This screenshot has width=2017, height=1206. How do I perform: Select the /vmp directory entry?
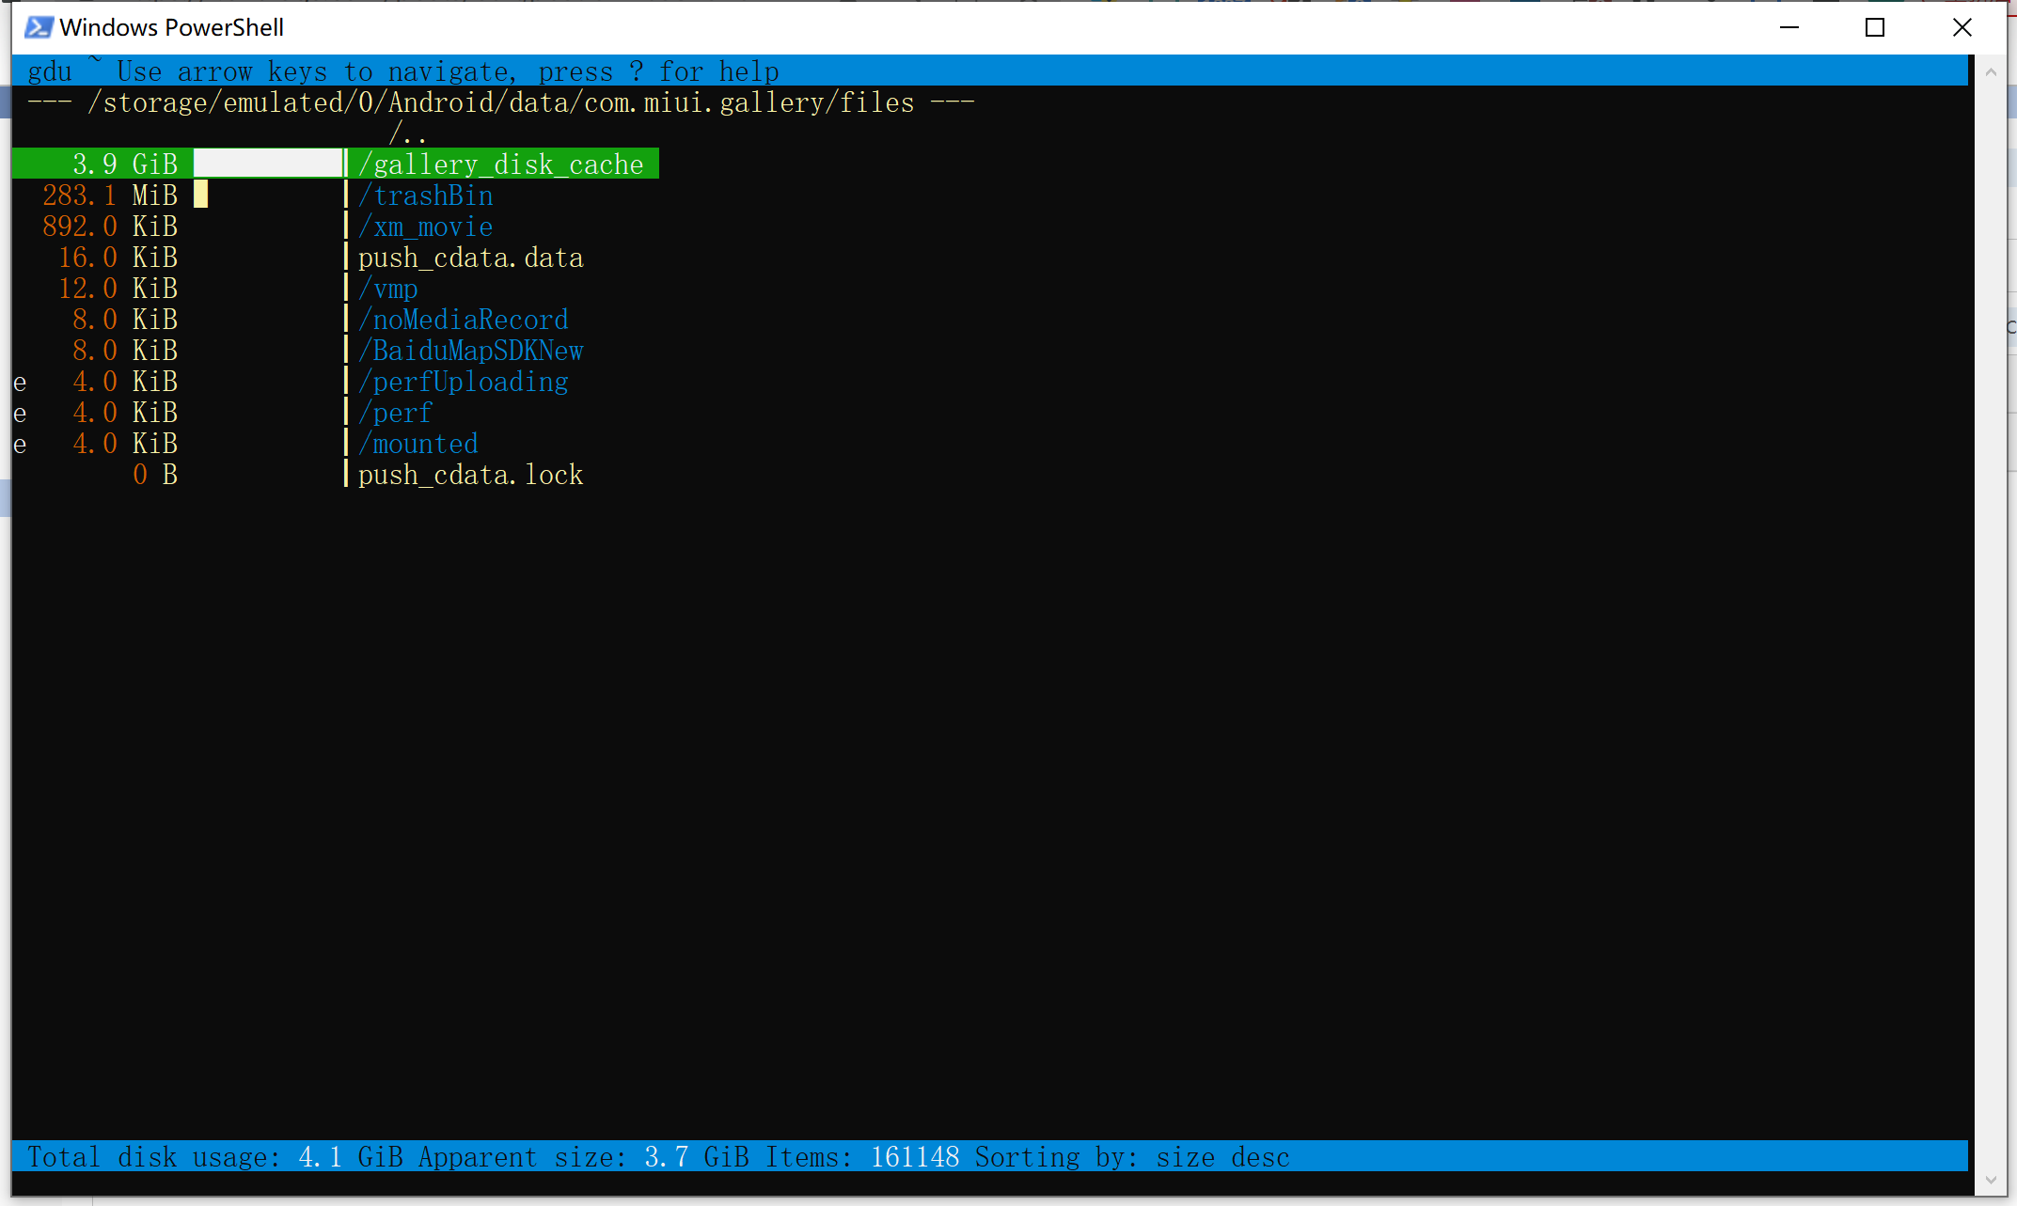pos(387,289)
